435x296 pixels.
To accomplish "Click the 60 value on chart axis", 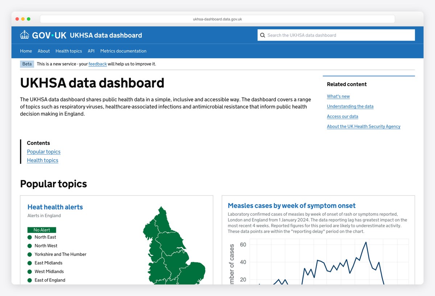I will [243, 245].
